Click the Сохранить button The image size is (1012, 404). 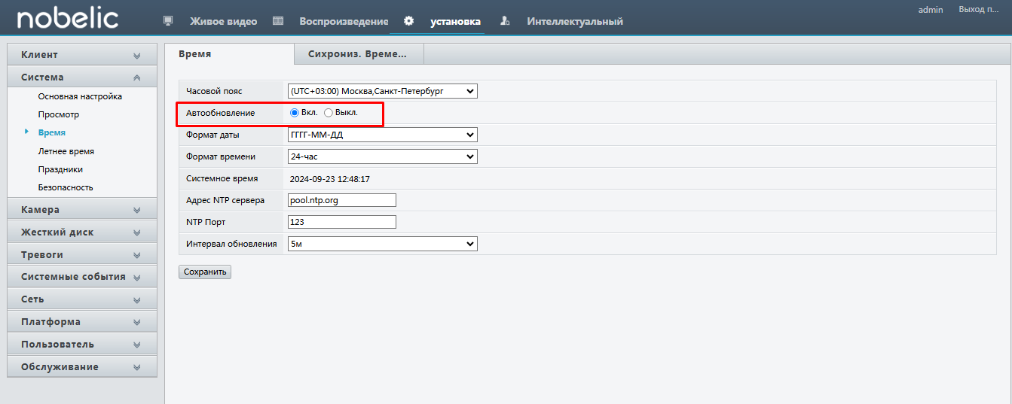click(x=205, y=272)
